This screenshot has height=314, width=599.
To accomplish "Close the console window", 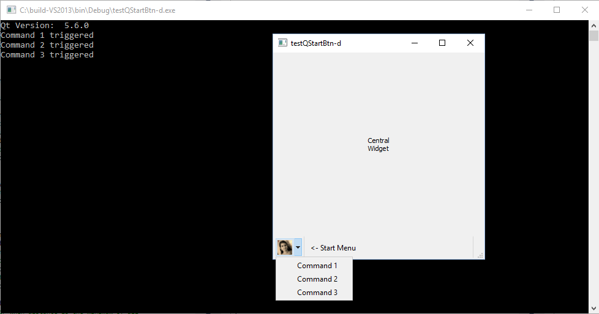I will [x=584, y=10].
